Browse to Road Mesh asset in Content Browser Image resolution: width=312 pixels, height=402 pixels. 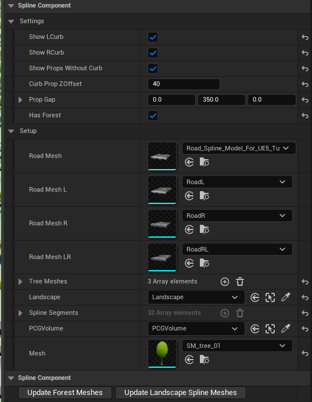point(205,162)
